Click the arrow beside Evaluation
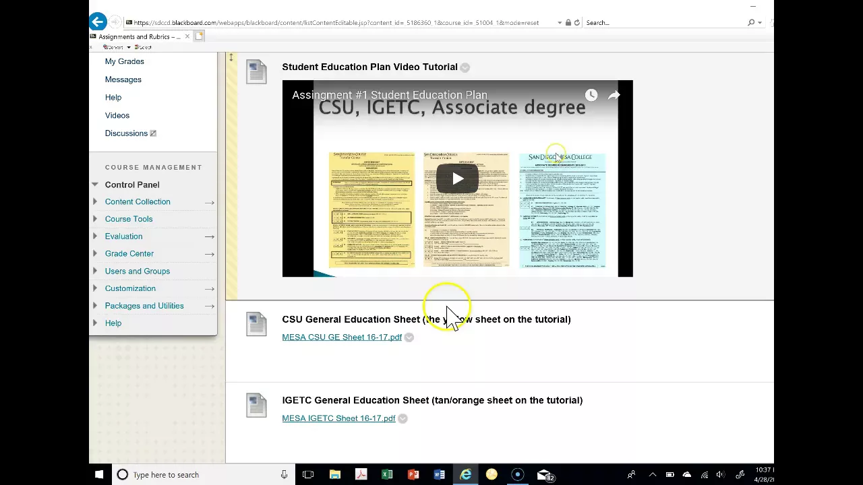The width and height of the screenshot is (863, 485). (209, 236)
